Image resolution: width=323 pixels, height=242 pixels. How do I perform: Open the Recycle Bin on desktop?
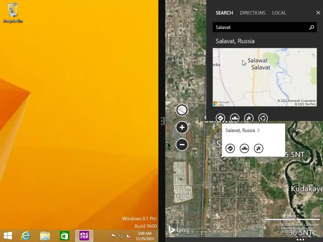[x=13, y=13]
